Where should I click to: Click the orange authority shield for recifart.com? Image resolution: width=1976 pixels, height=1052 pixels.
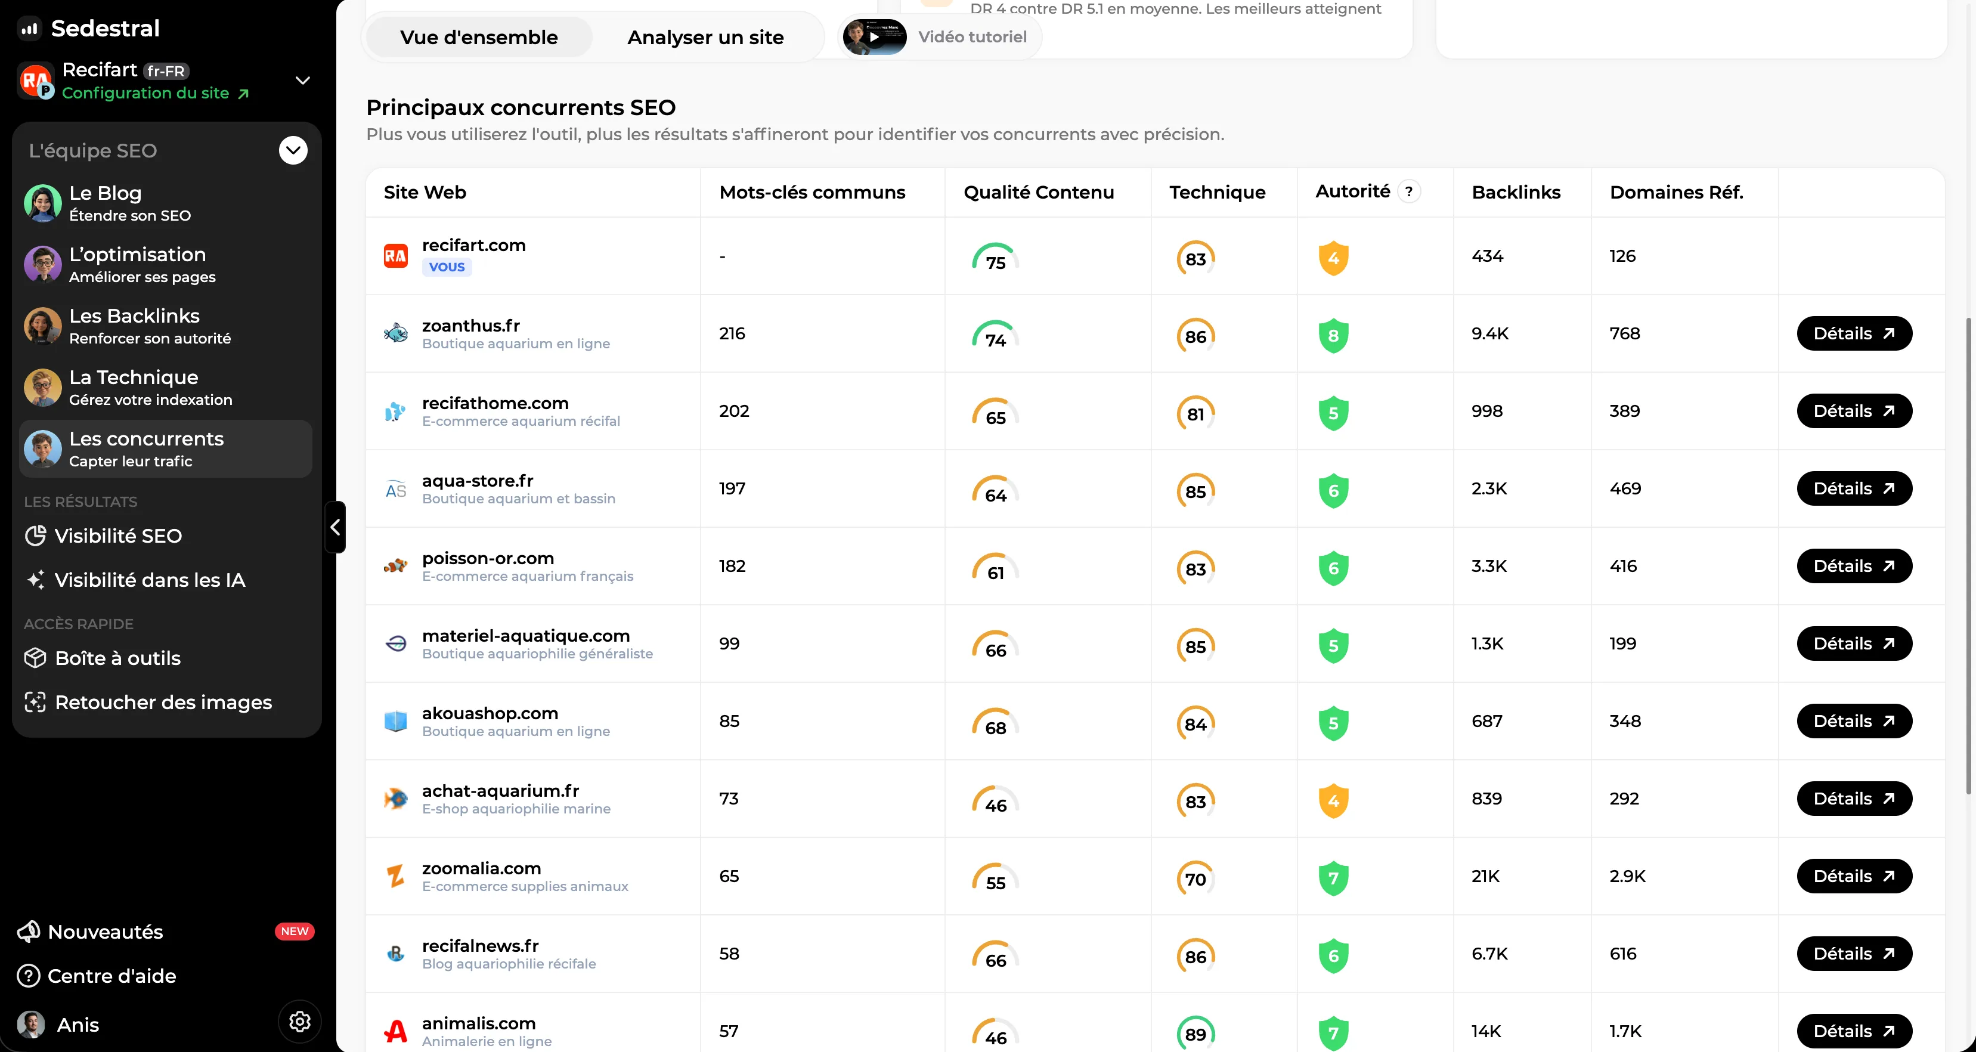click(1333, 258)
